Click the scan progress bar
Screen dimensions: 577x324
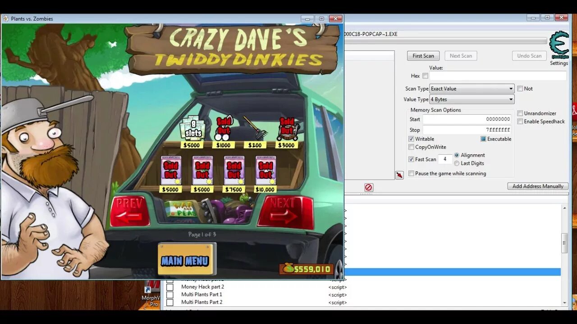pyautogui.click(x=445, y=41)
